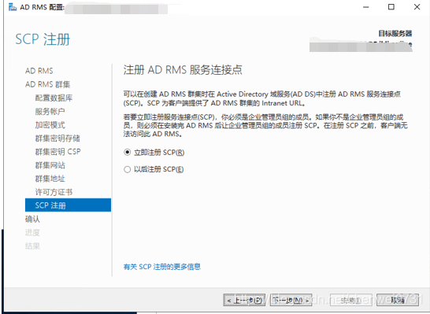The image size is (430, 314).
Task: Click the greyed-out 进度 step
Action: pos(32,232)
